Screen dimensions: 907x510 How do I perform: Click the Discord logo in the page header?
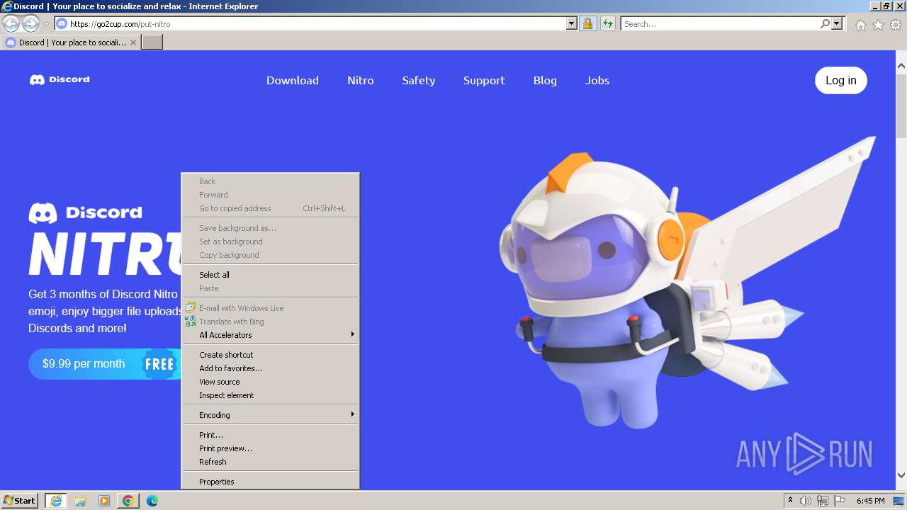pyautogui.click(x=60, y=80)
